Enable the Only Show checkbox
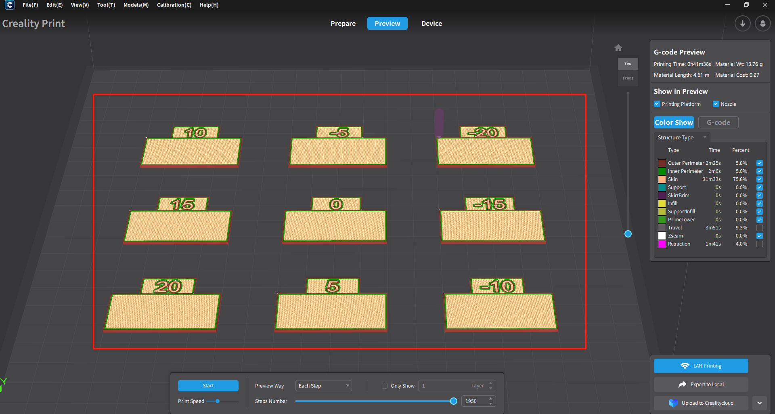 385,386
